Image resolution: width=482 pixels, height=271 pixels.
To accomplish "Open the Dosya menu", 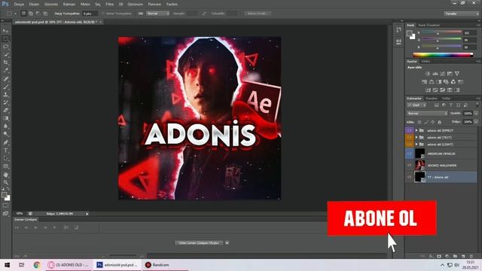I will (19, 5).
